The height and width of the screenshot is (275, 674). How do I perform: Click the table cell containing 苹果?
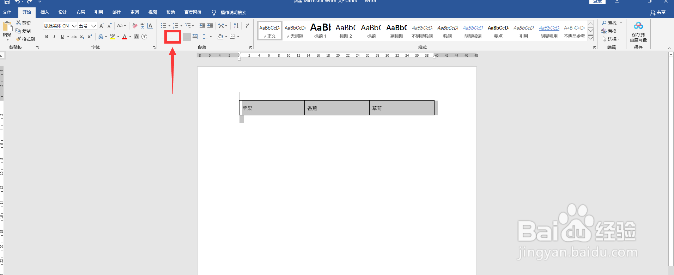[x=272, y=108]
